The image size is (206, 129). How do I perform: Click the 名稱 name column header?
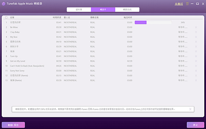click(x=12, y=17)
